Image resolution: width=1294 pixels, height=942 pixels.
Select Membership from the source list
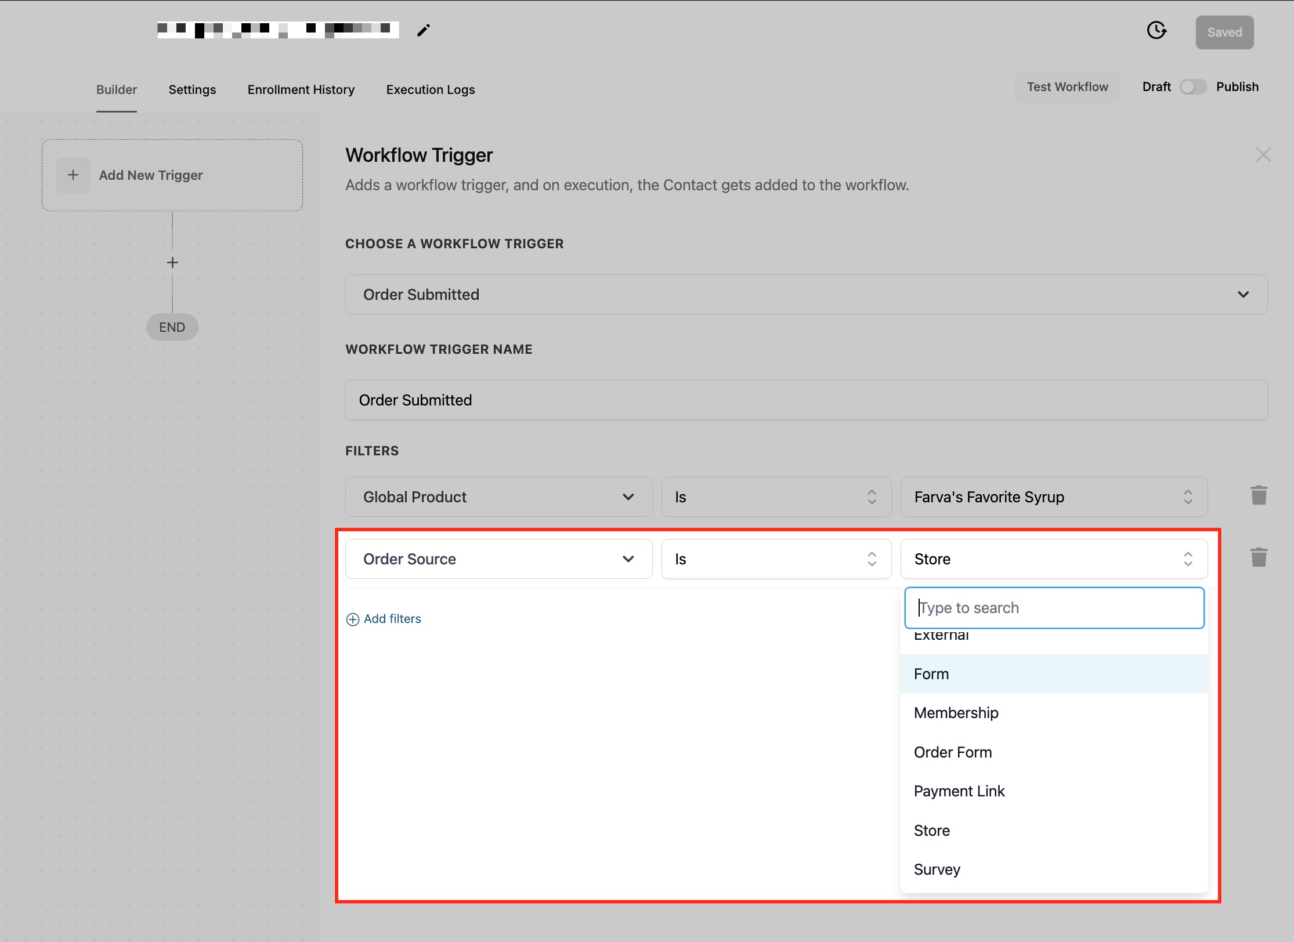click(956, 713)
